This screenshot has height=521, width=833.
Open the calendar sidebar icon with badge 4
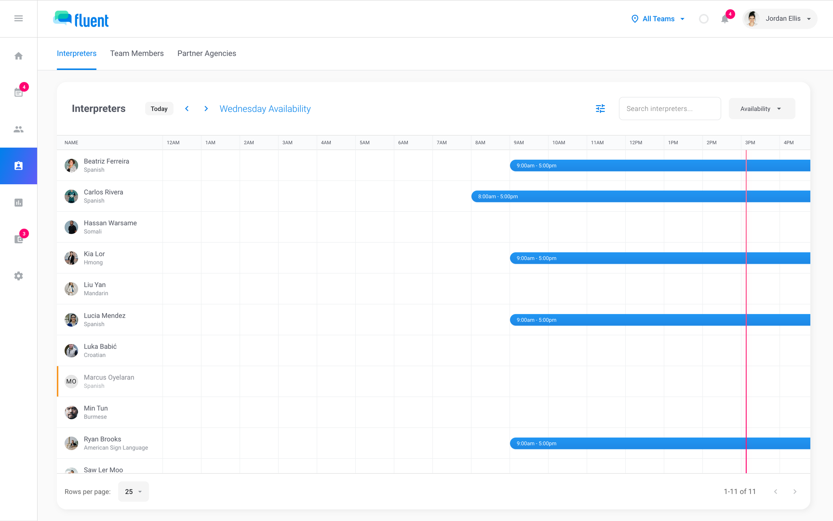coord(18,92)
